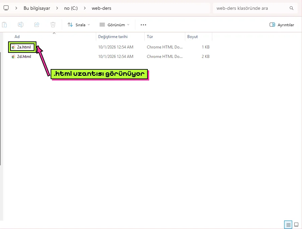This screenshot has height=229, width=302.
Task: Click the Paste clipboard icon
Action: coord(4,25)
